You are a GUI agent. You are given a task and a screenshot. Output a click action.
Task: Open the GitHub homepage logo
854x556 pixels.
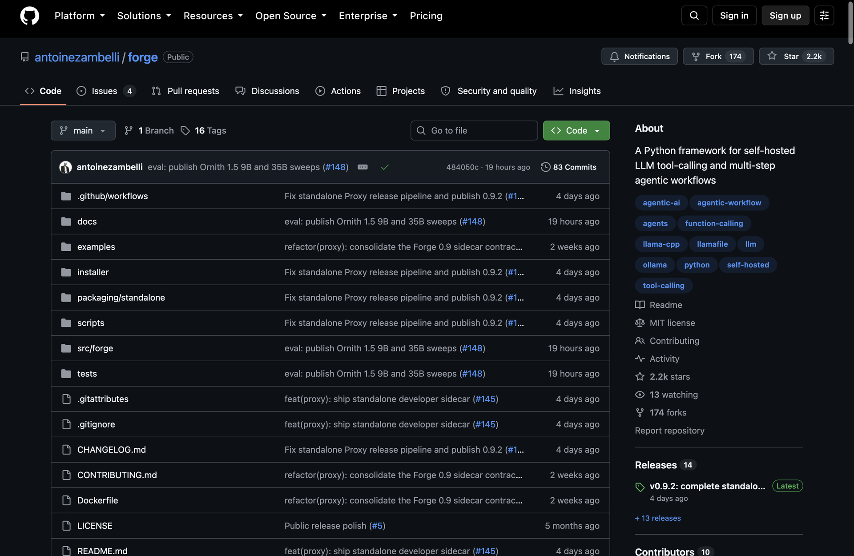(29, 16)
